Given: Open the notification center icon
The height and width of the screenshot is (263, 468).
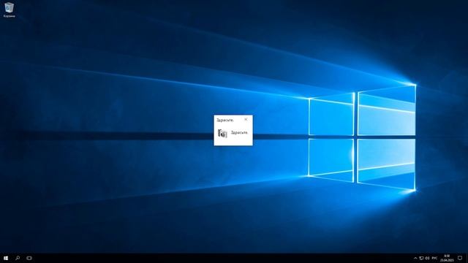Looking at the screenshot, I should coord(460,258).
